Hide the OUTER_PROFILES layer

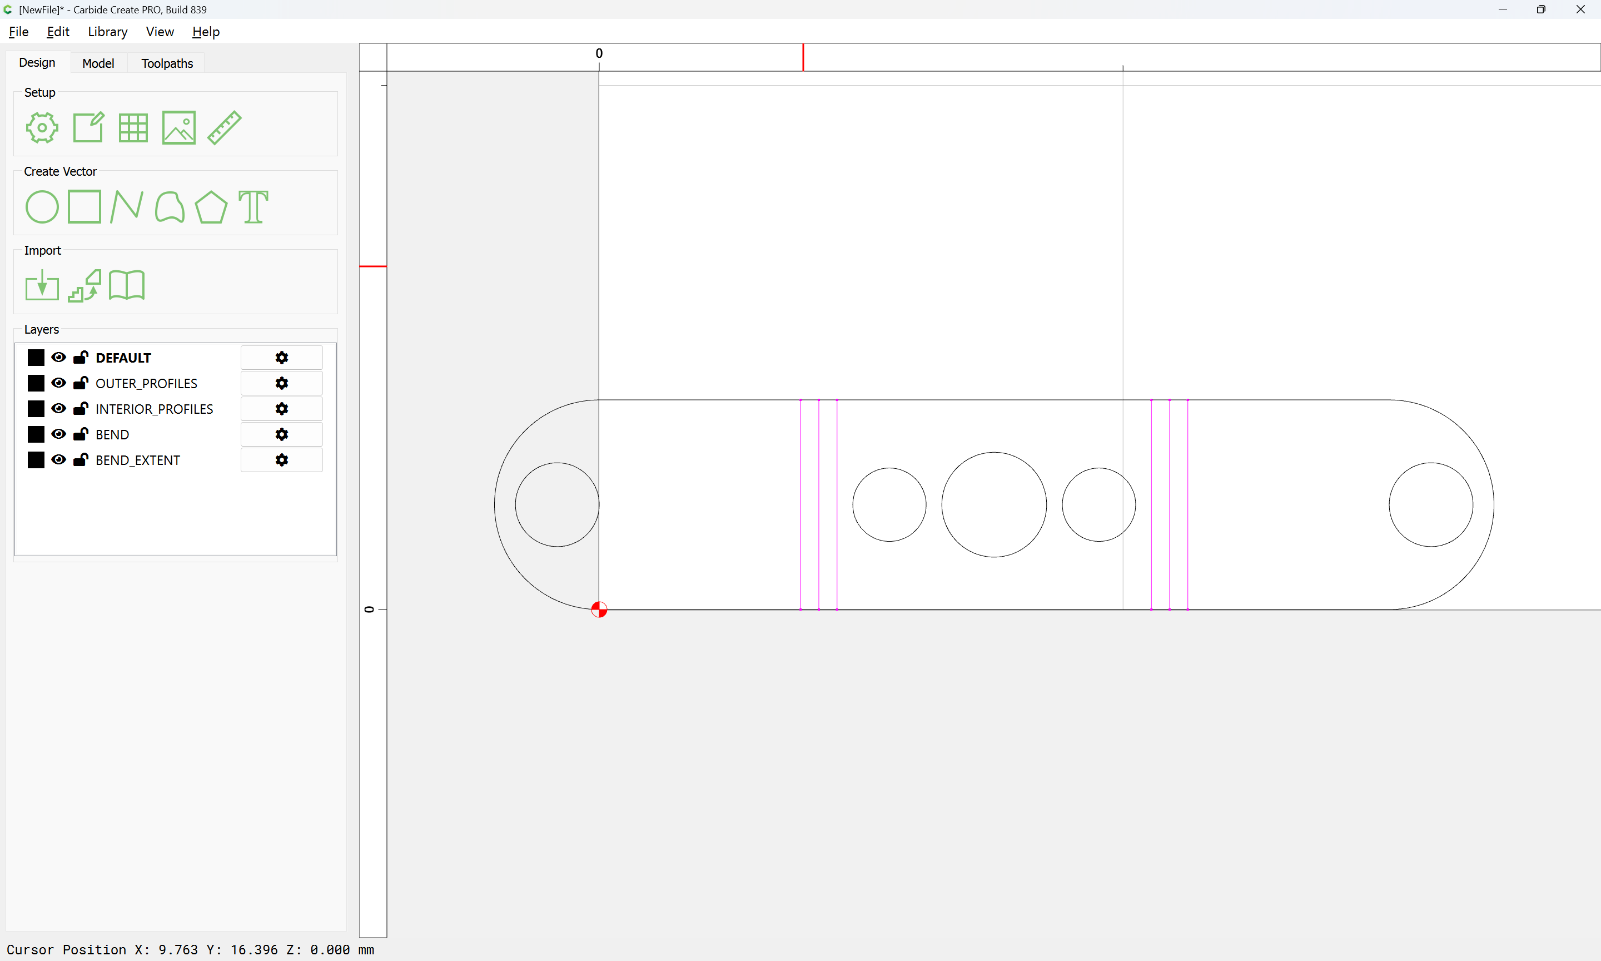(58, 383)
